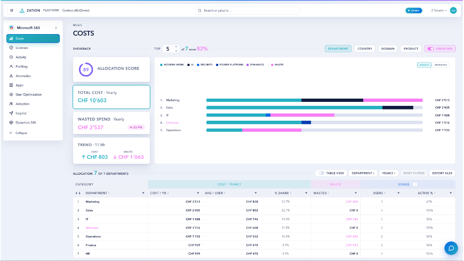Toggle the Demo mode pill
The width and height of the screenshot is (464, 261).
click(x=414, y=11)
